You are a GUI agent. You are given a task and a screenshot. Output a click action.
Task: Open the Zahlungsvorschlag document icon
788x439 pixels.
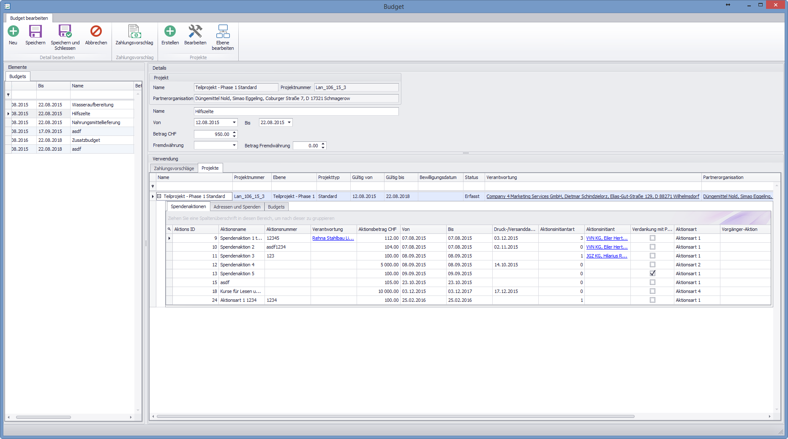tap(134, 32)
